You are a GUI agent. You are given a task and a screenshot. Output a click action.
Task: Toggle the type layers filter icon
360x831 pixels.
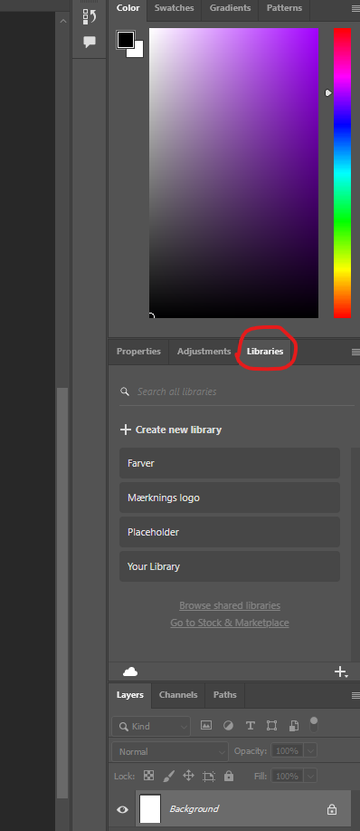pyautogui.click(x=250, y=726)
